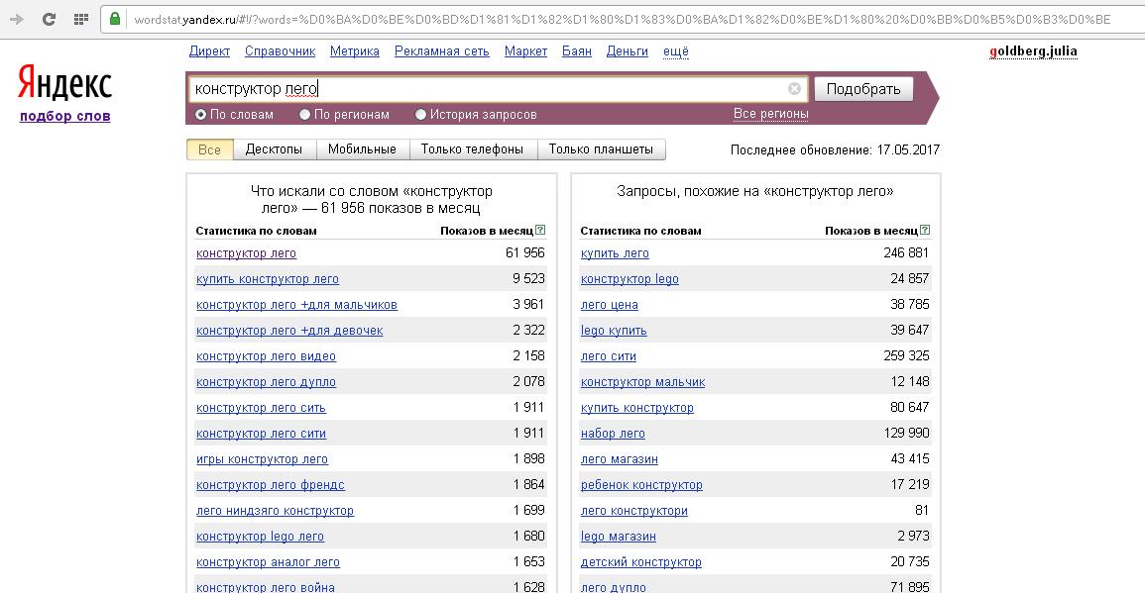The width and height of the screenshot is (1145, 593).
Task: Open the 'конструктор лего' query link
Action: (x=246, y=253)
